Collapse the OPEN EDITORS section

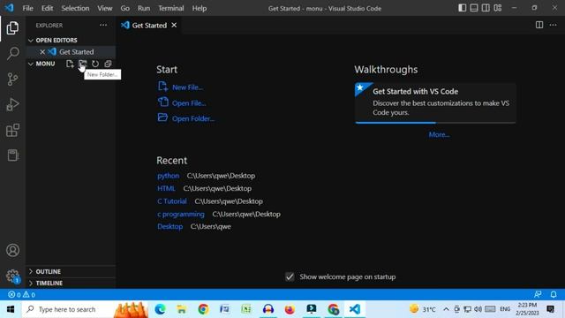(x=31, y=41)
